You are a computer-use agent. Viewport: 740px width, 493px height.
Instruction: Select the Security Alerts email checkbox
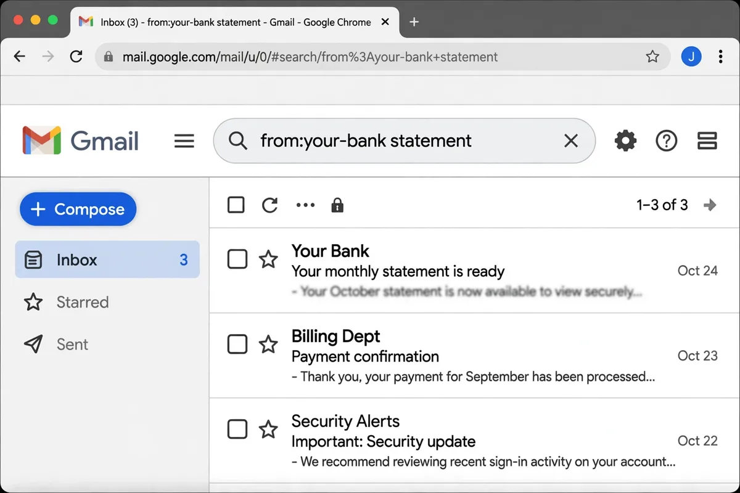tap(237, 429)
